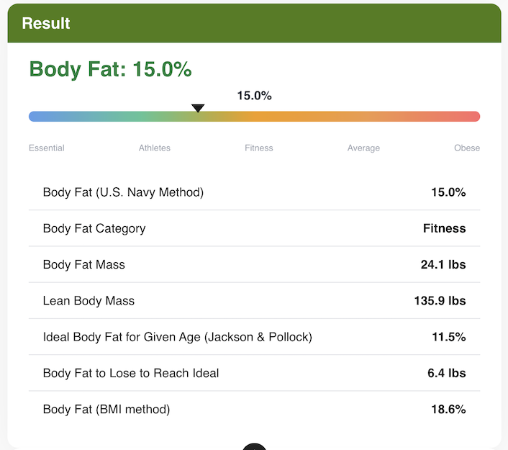Click the Fitness label under the scale
Screen dimensions: 508x450
pos(259,148)
